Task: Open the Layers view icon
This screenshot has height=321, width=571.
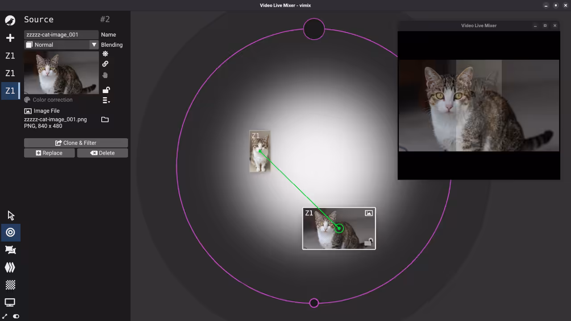Action: pyautogui.click(x=10, y=267)
